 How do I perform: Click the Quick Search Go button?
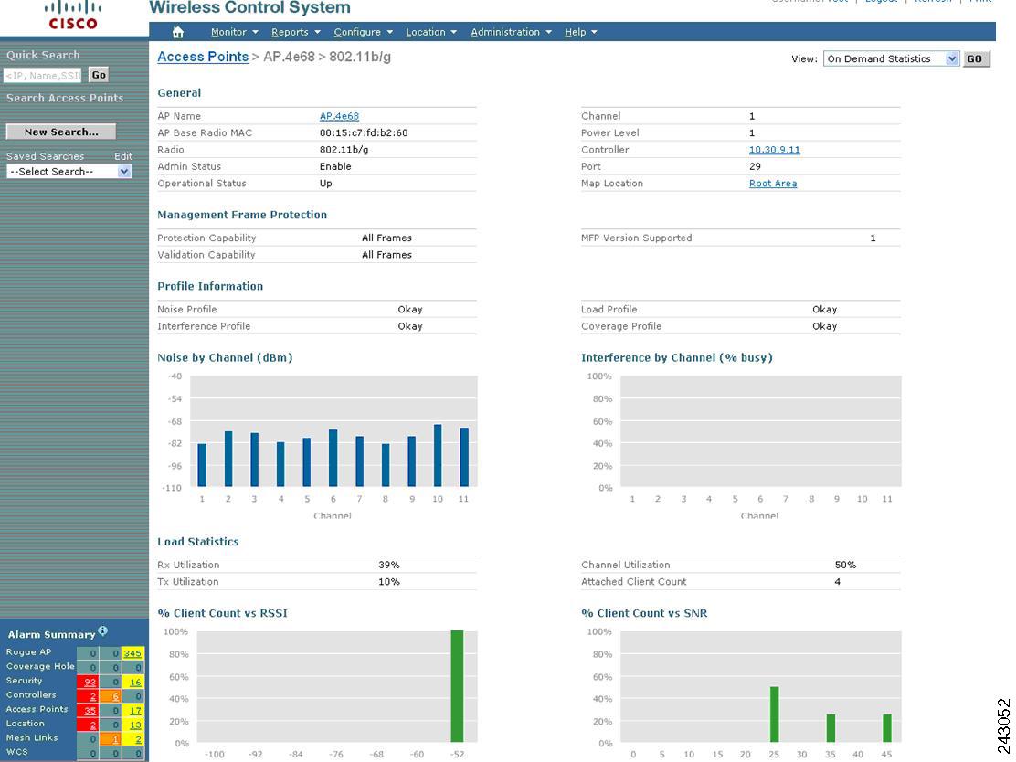(99, 75)
